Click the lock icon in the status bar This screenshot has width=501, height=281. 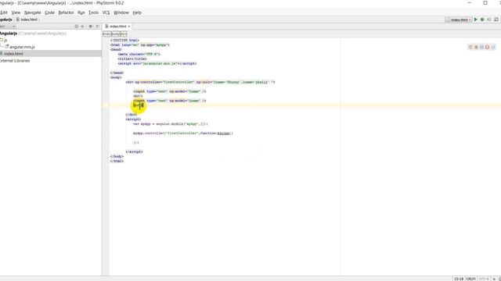pyautogui.click(x=494, y=279)
